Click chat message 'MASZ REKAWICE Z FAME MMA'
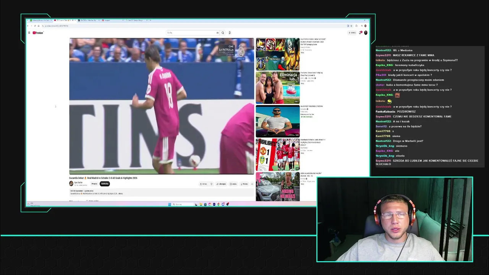Viewport: 489px width, 275px height. [413, 55]
